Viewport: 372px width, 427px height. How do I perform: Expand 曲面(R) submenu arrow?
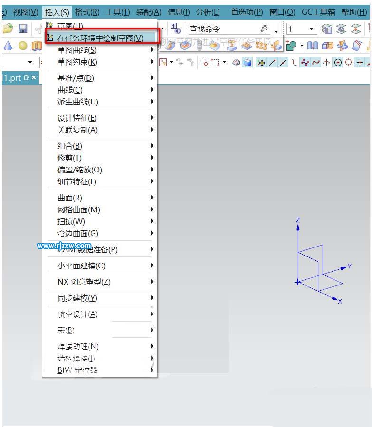coord(152,198)
